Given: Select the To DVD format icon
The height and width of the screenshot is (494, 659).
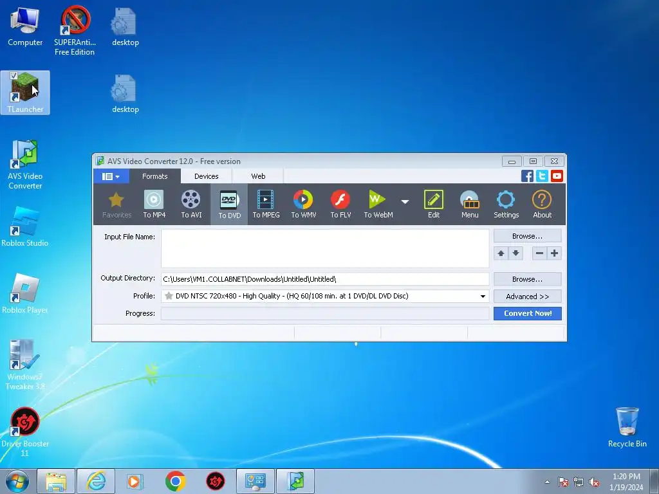Looking at the screenshot, I should (x=229, y=204).
